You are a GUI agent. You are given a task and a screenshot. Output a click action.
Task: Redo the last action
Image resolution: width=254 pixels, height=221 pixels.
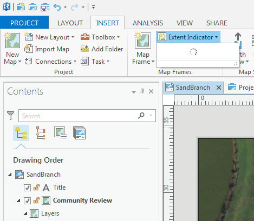click(x=74, y=7)
